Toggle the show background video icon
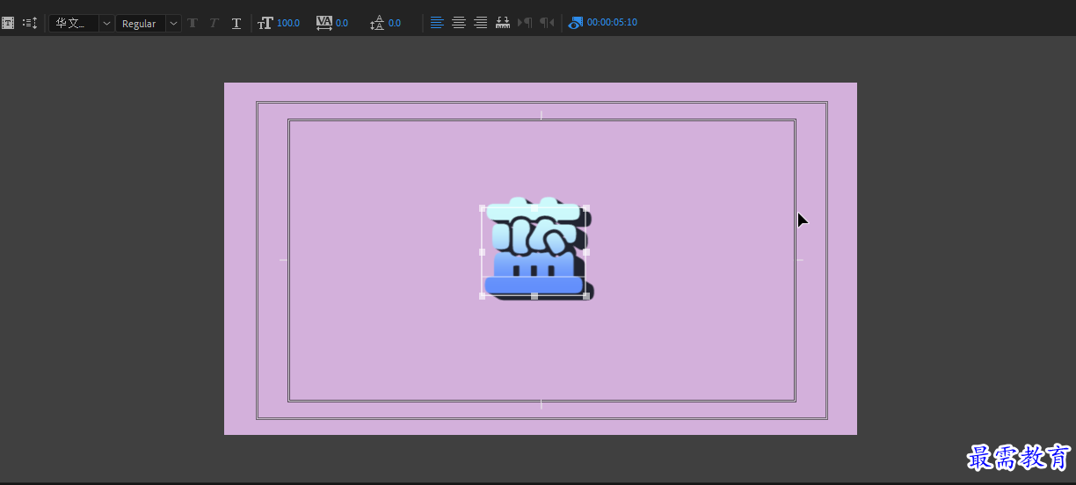This screenshot has height=485, width=1076. coord(575,23)
